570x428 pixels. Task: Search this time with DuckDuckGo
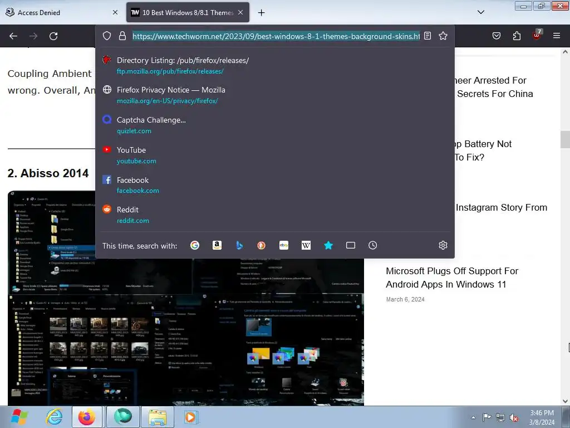[262, 245]
